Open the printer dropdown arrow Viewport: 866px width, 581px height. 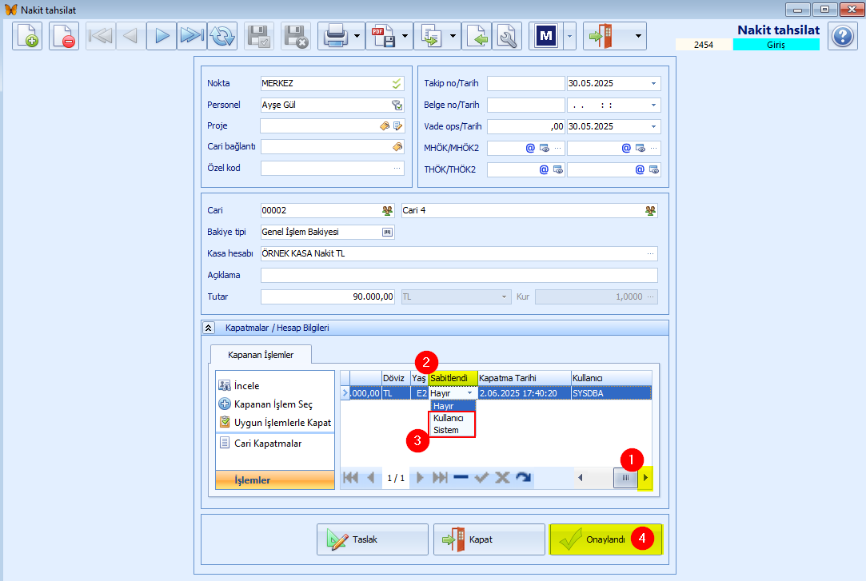pyautogui.click(x=357, y=37)
